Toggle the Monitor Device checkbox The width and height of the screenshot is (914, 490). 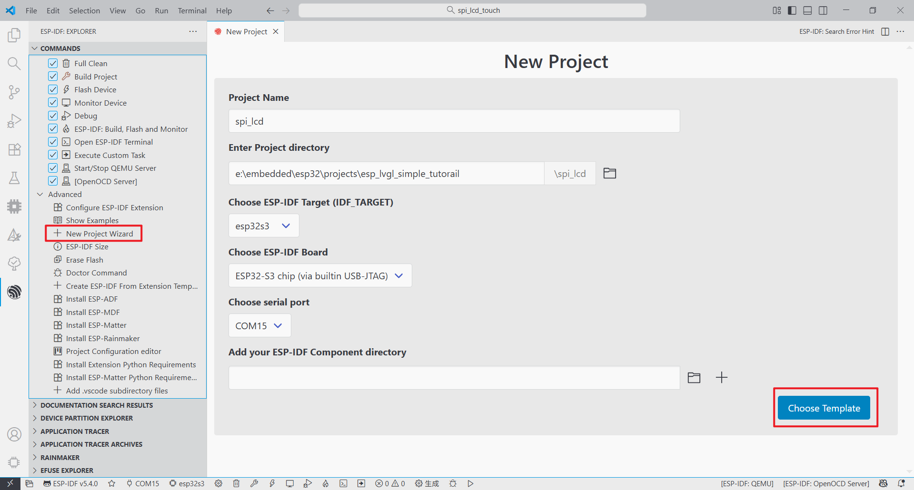[53, 103]
